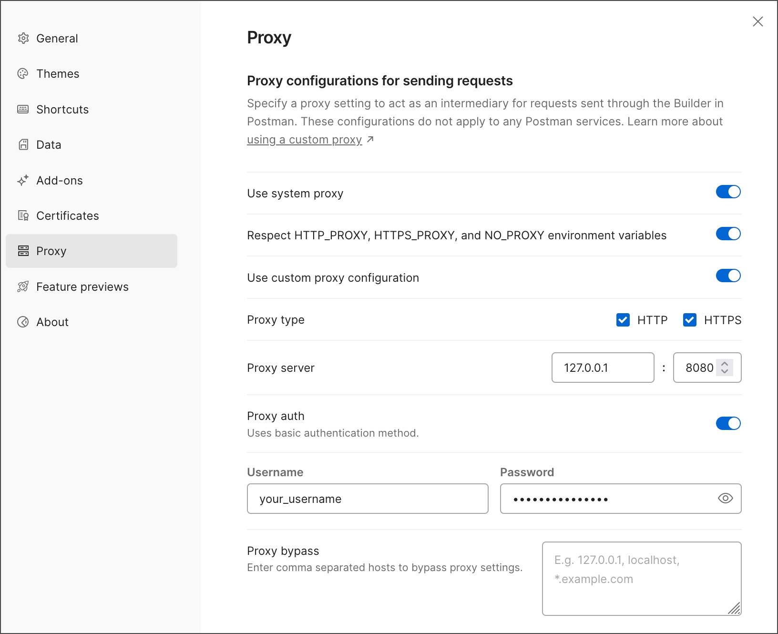Click the Certificates icon in sidebar
778x634 pixels.
coord(23,215)
